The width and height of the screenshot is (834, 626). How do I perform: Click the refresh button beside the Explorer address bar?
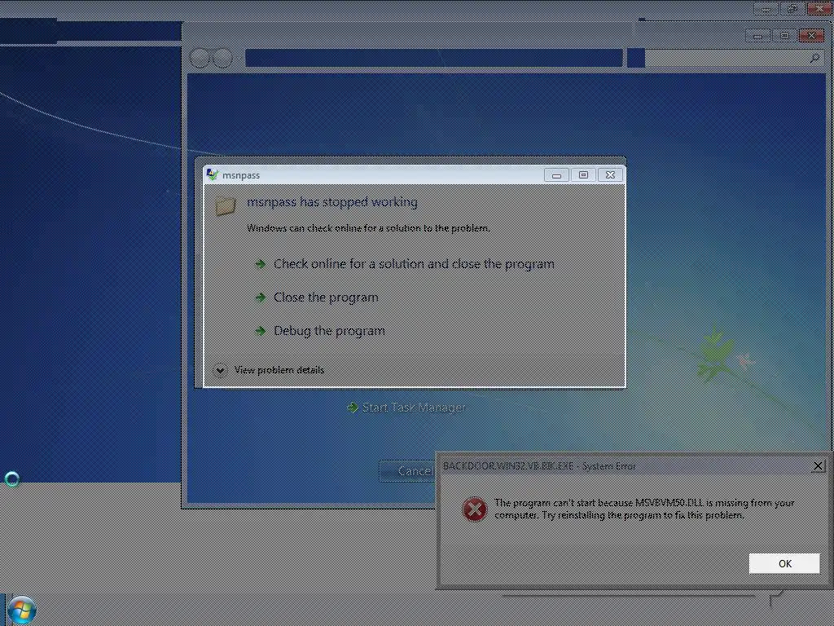coord(635,58)
